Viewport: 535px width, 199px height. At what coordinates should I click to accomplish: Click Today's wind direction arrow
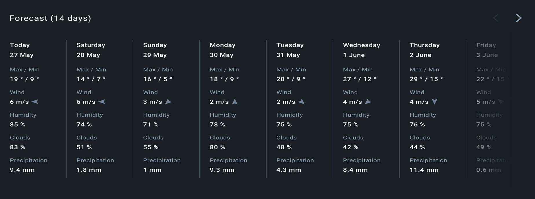click(x=35, y=102)
